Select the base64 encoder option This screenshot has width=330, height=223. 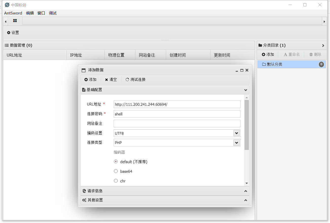pos(116,171)
